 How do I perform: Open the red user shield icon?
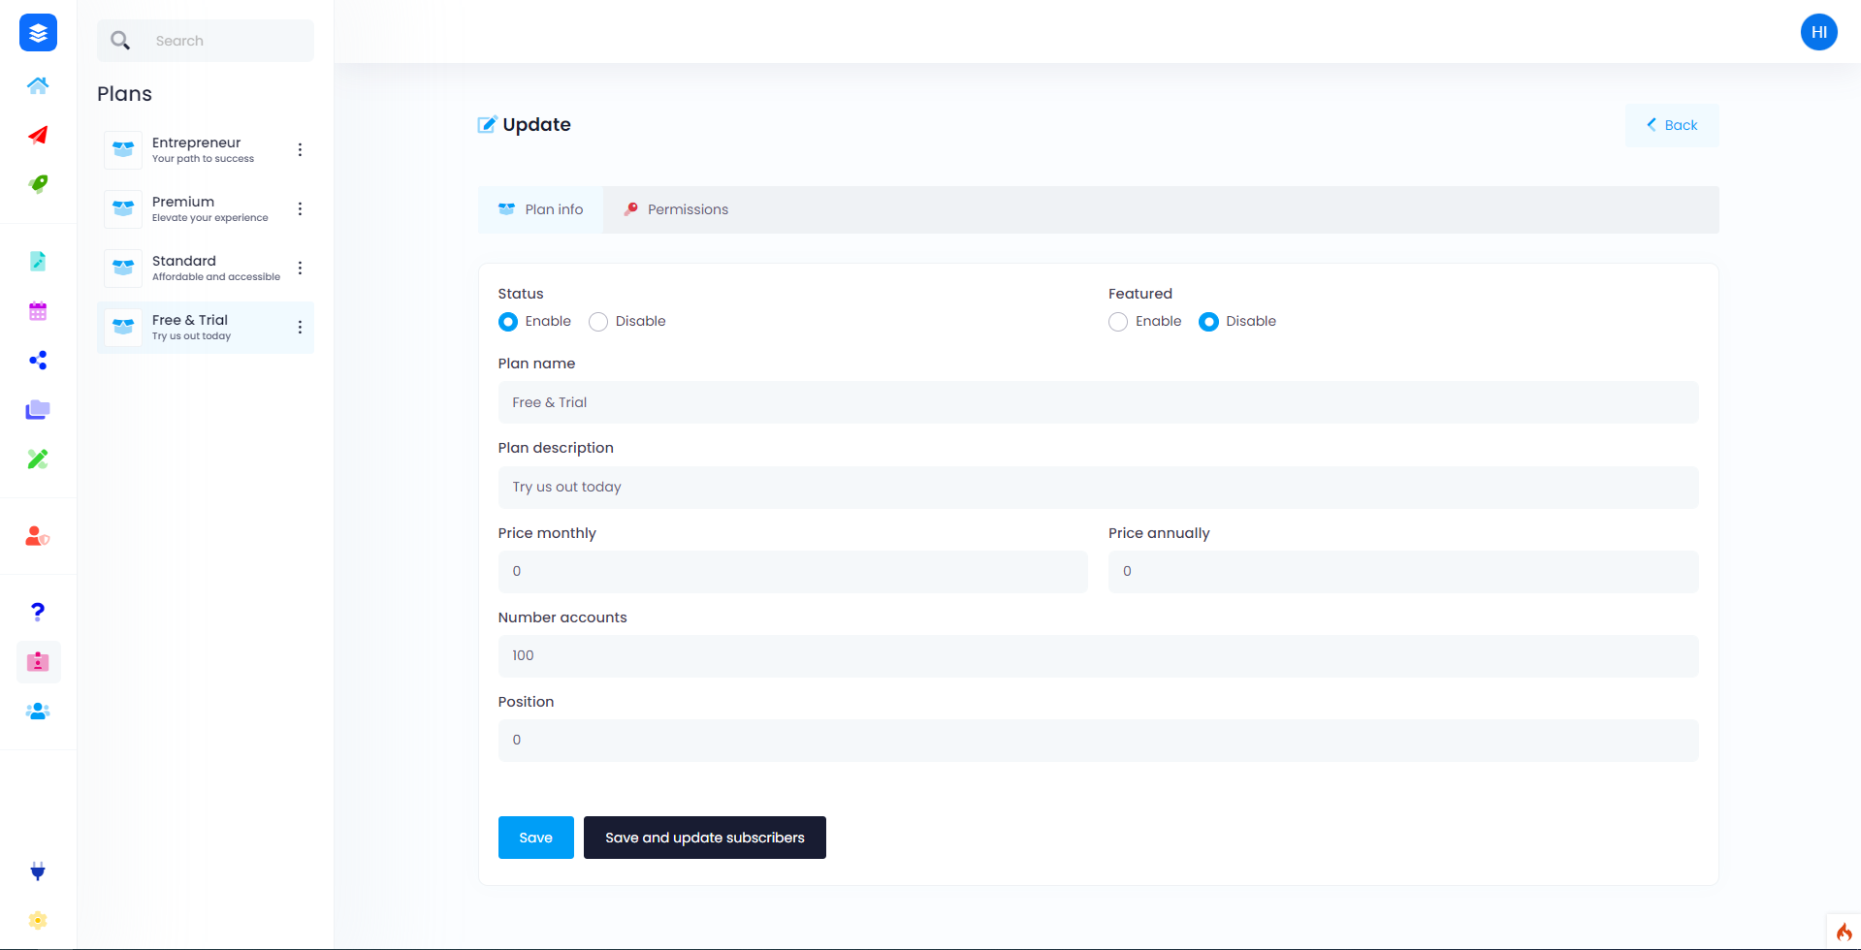pos(38,536)
